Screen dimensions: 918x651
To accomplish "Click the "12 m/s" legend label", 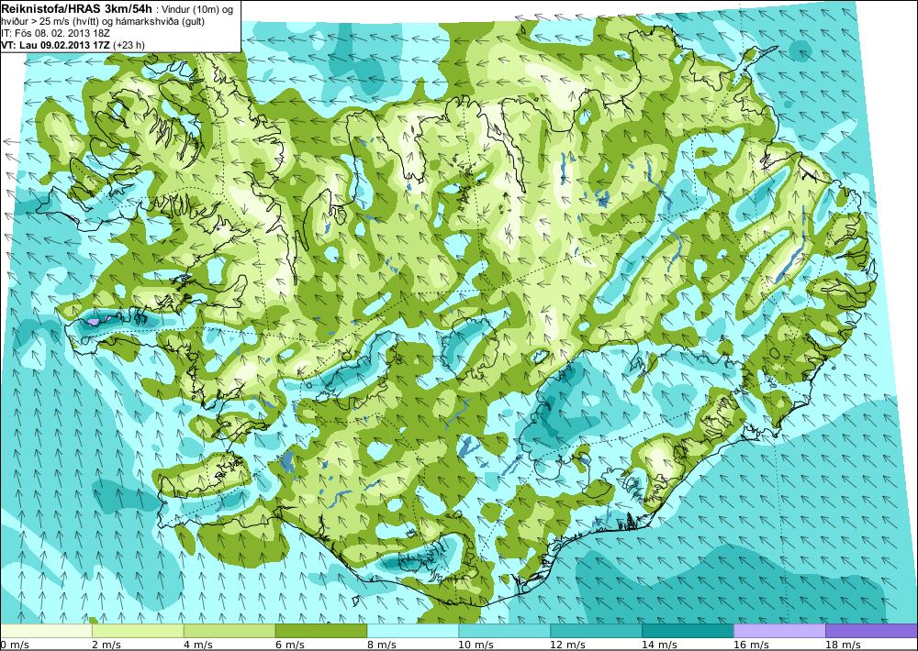I will click(568, 645).
